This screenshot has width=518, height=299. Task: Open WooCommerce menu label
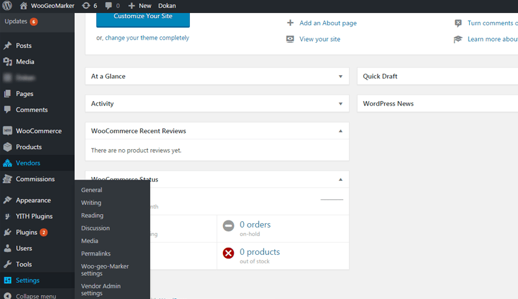tap(38, 131)
